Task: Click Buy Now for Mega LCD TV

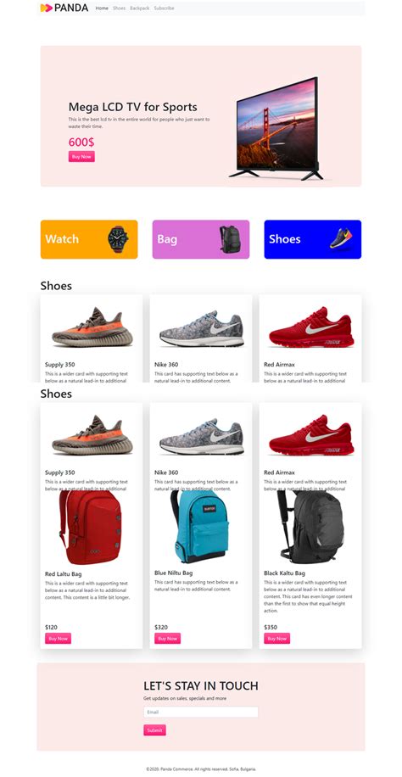Action: (x=81, y=157)
